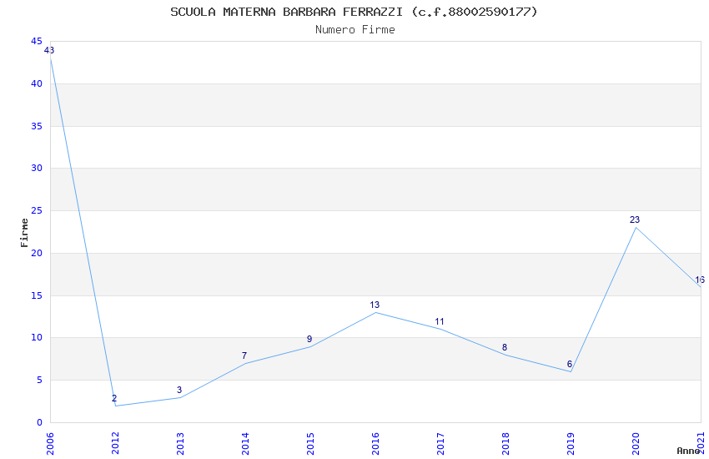
Task: Click the y-axis tick label 20
Action: tap(37, 253)
